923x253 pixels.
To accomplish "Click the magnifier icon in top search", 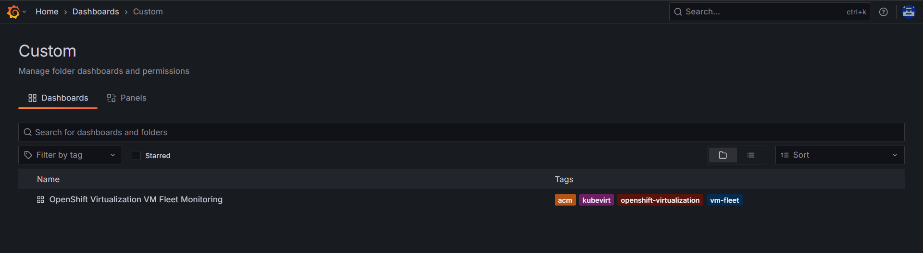I will click(678, 12).
